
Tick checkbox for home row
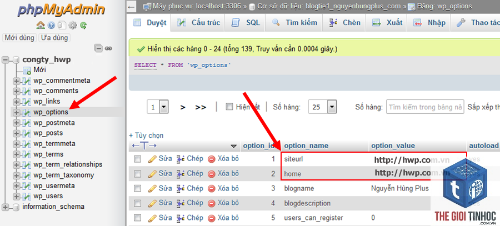click(x=137, y=174)
